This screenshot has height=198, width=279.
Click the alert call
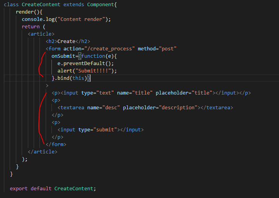coord(65,71)
